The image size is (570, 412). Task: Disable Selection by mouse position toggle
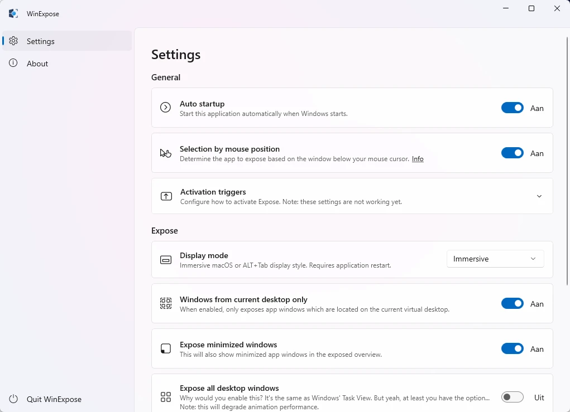pos(512,153)
